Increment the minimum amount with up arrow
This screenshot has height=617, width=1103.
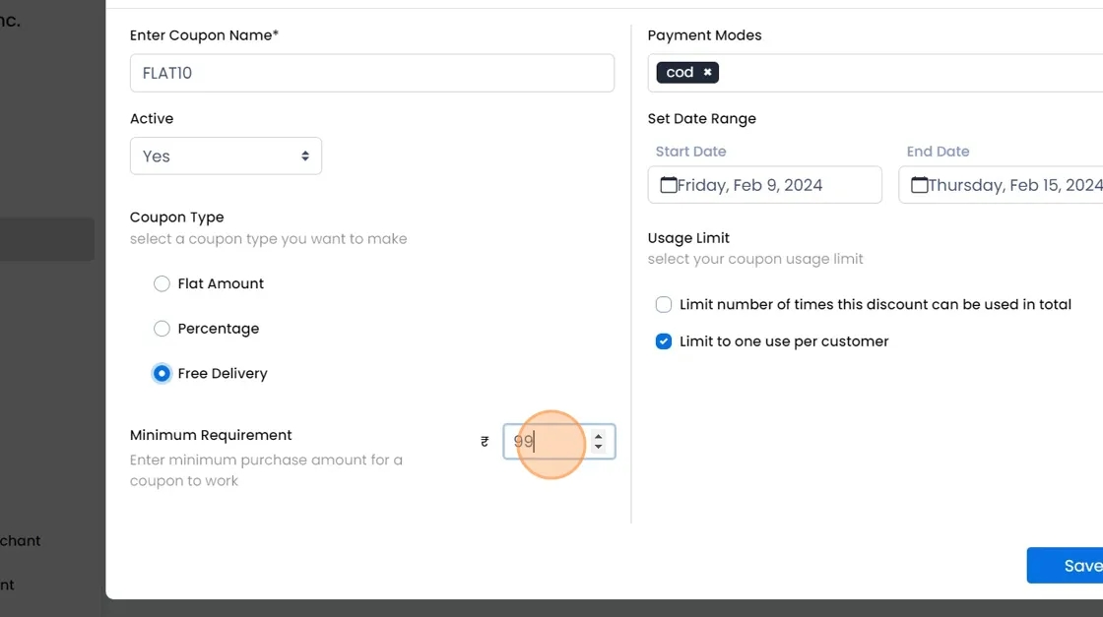[598, 436]
